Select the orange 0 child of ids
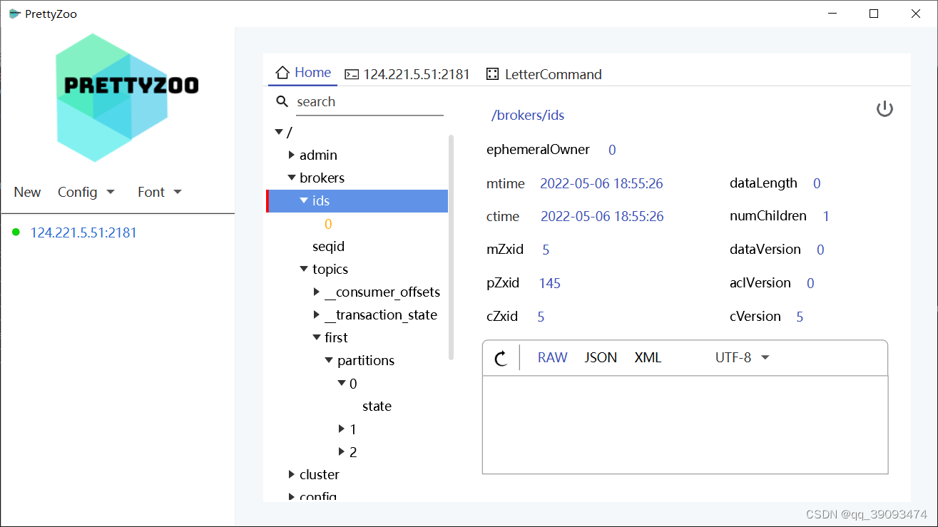This screenshot has height=527, width=938. click(328, 224)
